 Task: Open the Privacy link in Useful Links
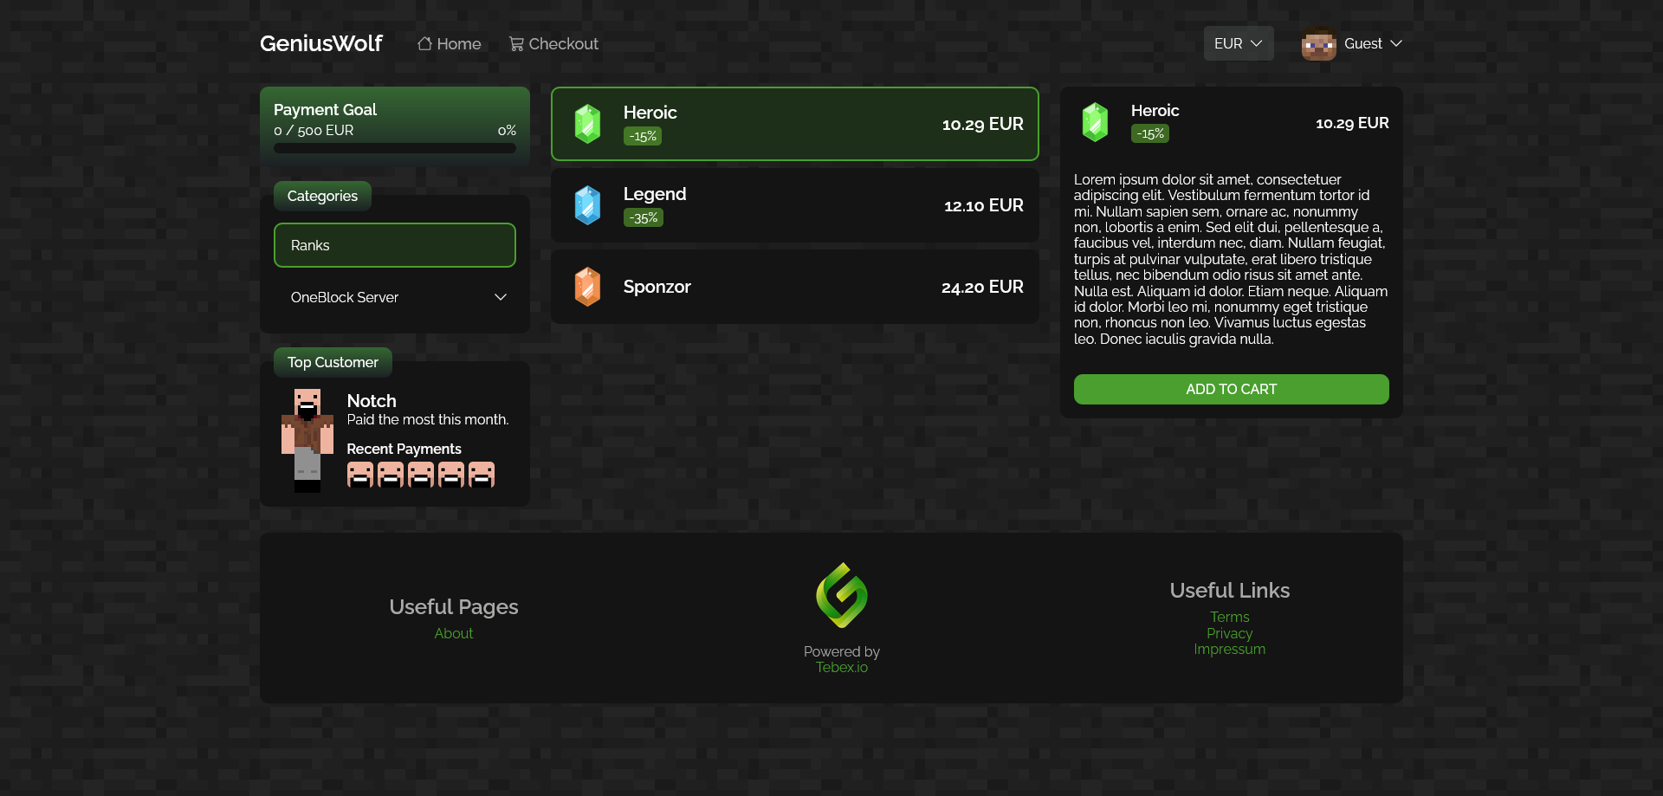pos(1229,633)
